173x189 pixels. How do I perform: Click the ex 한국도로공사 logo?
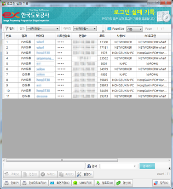coord(26,15)
